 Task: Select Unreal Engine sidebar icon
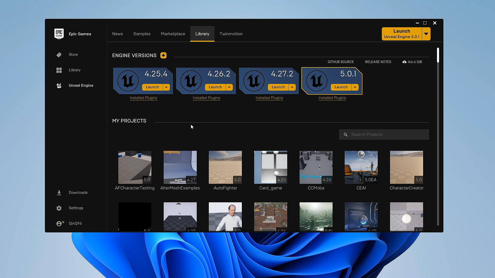coord(59,86)
